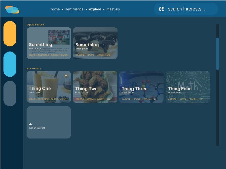Screen dimensions: 226x169
Task: Click the search interests field
Action: pos(186,9)
